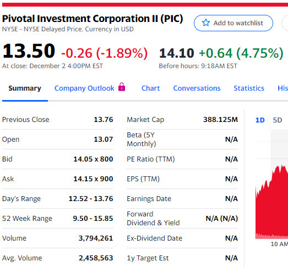The image size is (288, 267).
Task: Click the Ask value 14.15 x 900
Action: 93,179
